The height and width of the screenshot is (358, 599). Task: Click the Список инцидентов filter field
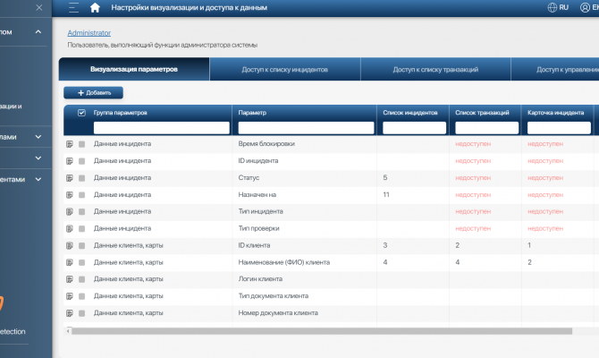[415, 128]
